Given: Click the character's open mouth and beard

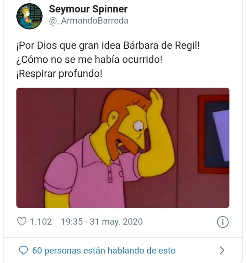Looking at the screenshot, I should (x=122, y=146).
